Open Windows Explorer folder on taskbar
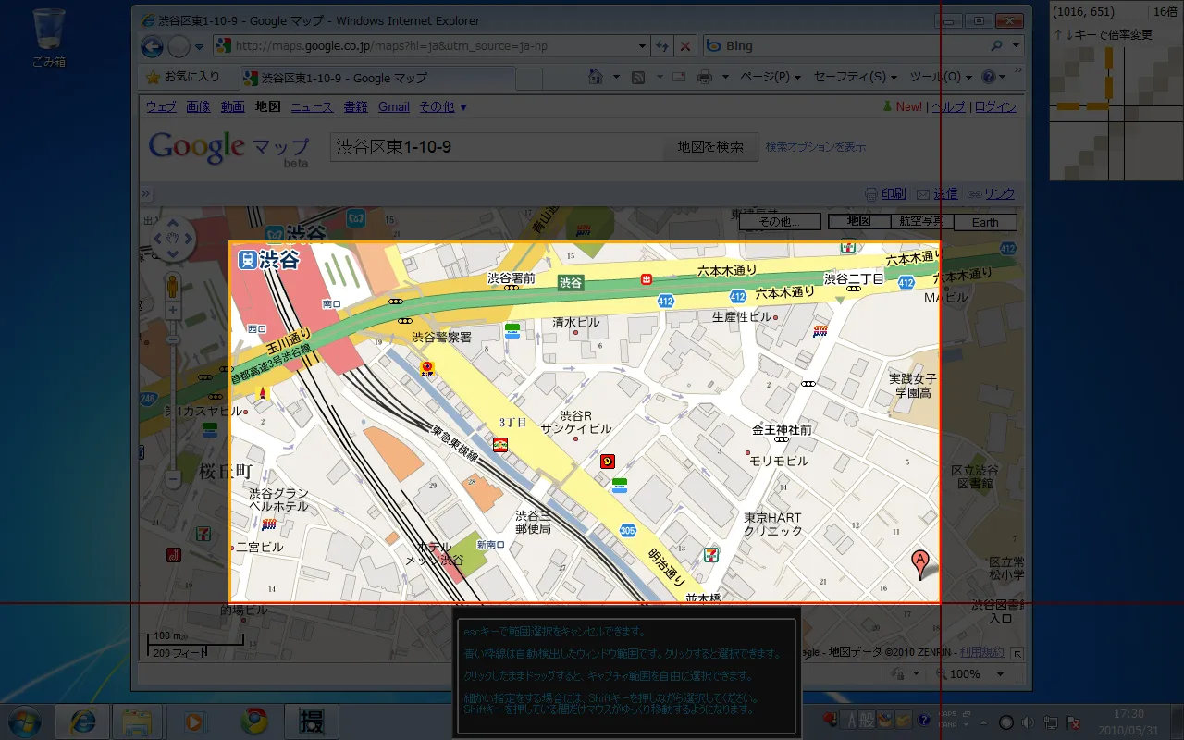The height and width of the screenshot is (740, 1184). tap(137, 721)
